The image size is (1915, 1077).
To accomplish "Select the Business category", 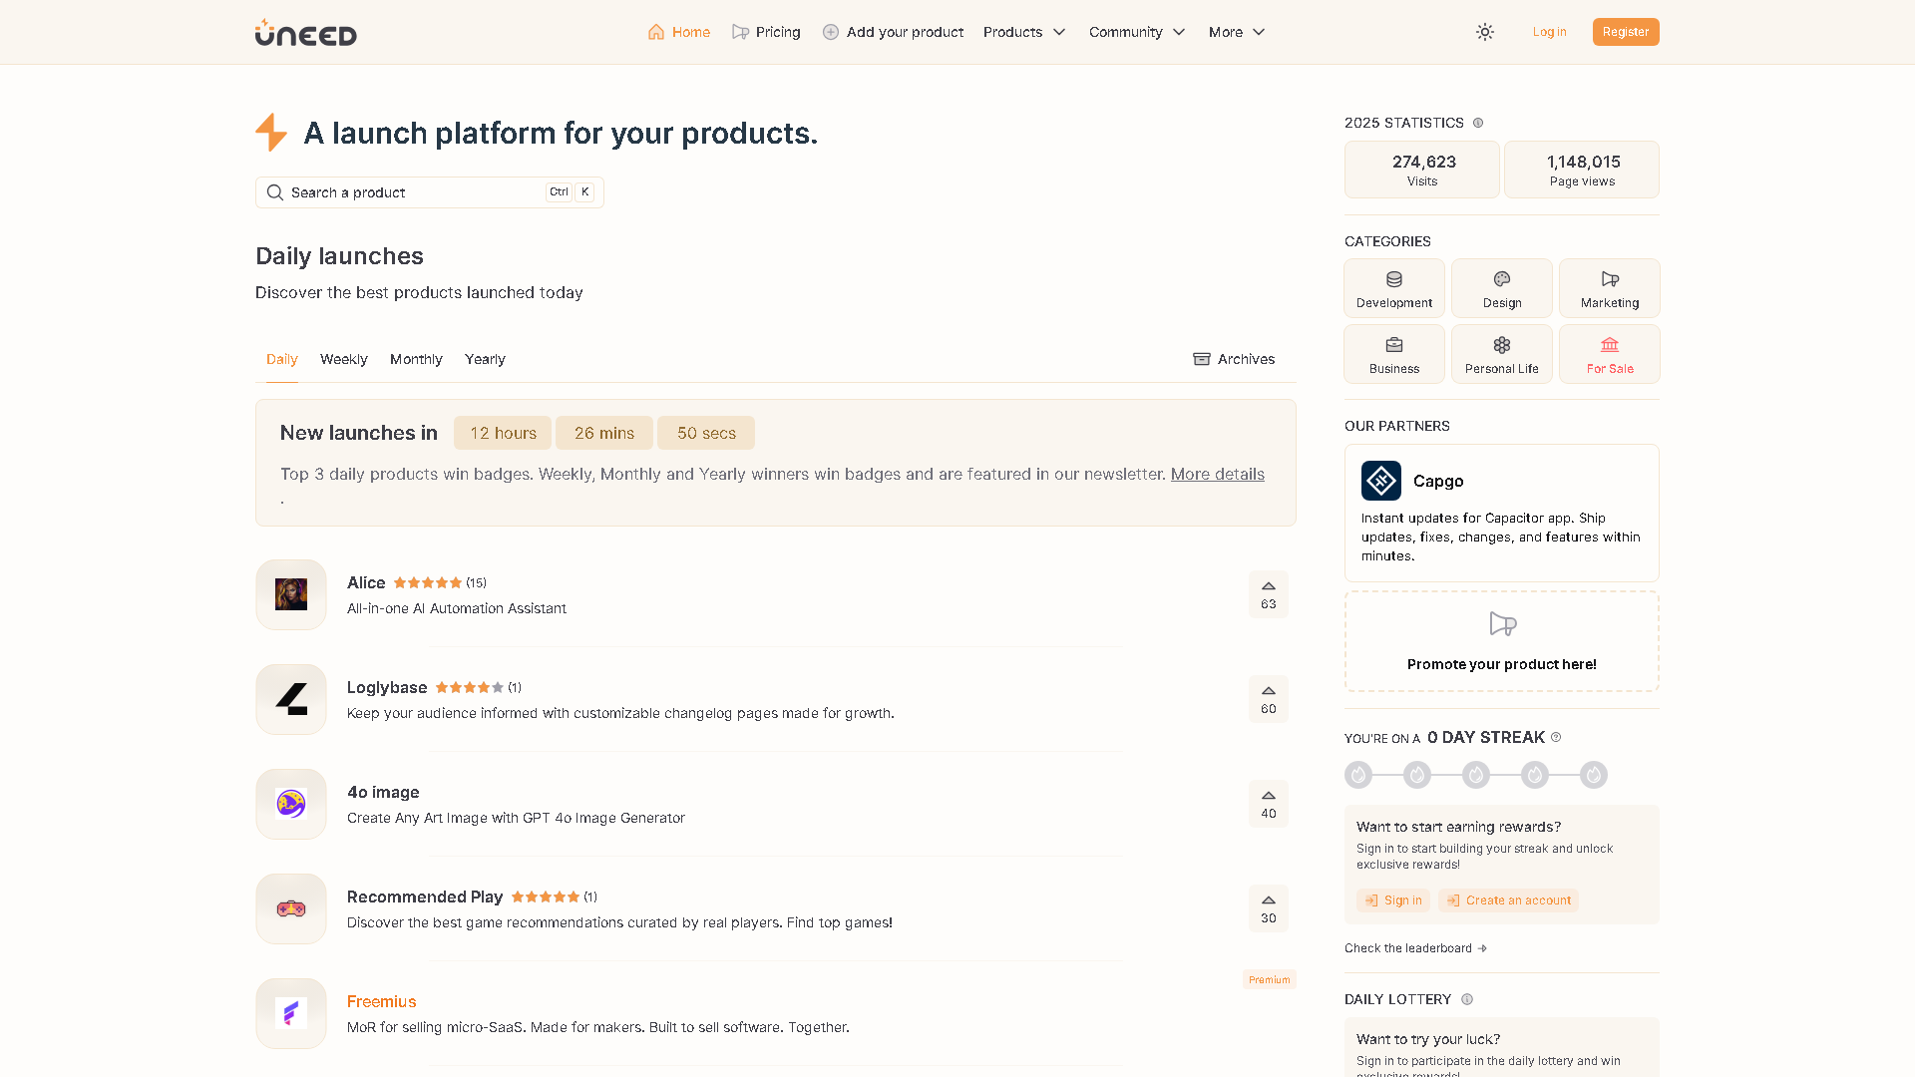I will pos(1394,354).
